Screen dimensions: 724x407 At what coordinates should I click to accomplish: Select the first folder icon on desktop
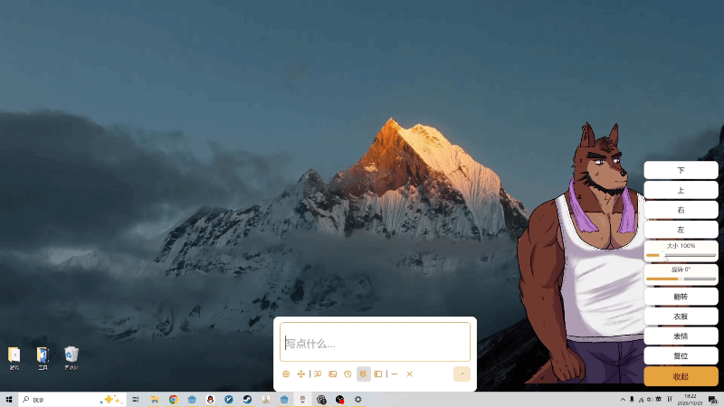click(x=14, y=358)
